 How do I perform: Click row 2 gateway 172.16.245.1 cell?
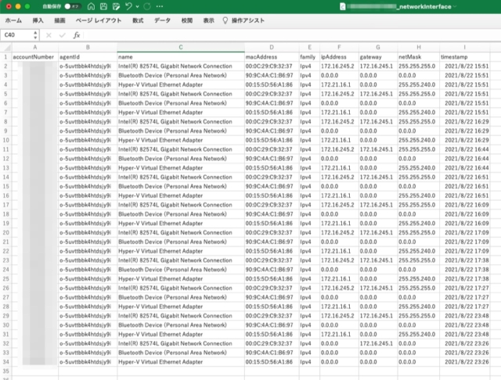pos(378,66)
